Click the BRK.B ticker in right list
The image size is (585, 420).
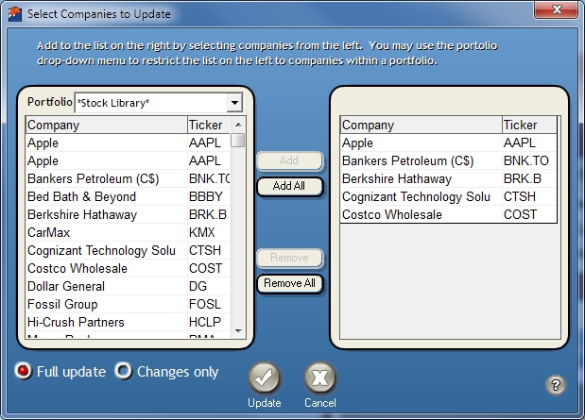(529, 178)
